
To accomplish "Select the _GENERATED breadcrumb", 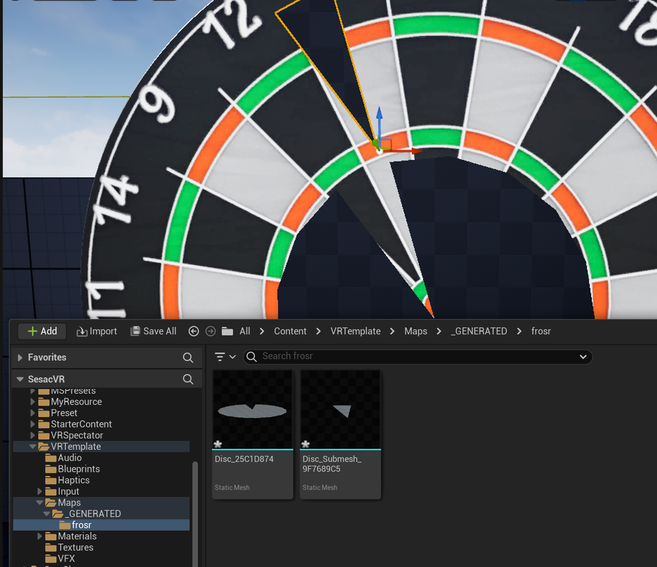I will point(479,331).
